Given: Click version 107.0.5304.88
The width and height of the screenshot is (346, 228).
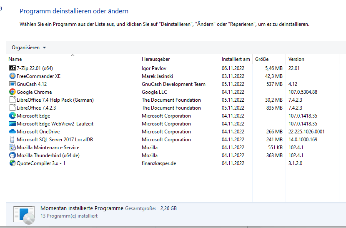Looking at the screenshot, I should click(303, 92).
